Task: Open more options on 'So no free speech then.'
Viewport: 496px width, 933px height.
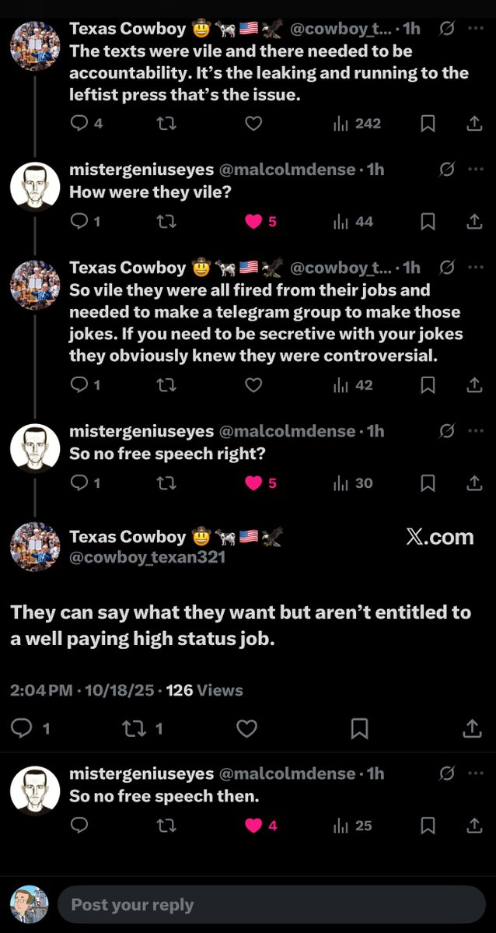Action: pyautogui.click(x=476, y=773)
